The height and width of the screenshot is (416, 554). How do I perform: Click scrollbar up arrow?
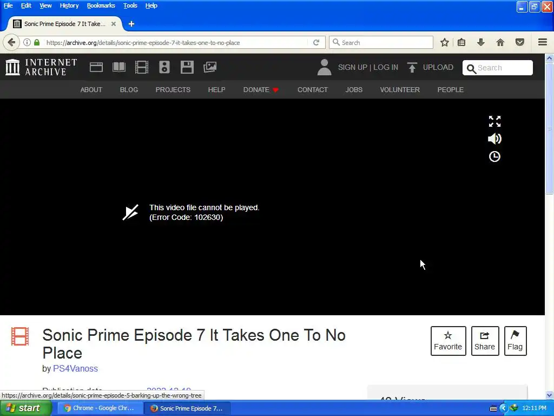549,58
